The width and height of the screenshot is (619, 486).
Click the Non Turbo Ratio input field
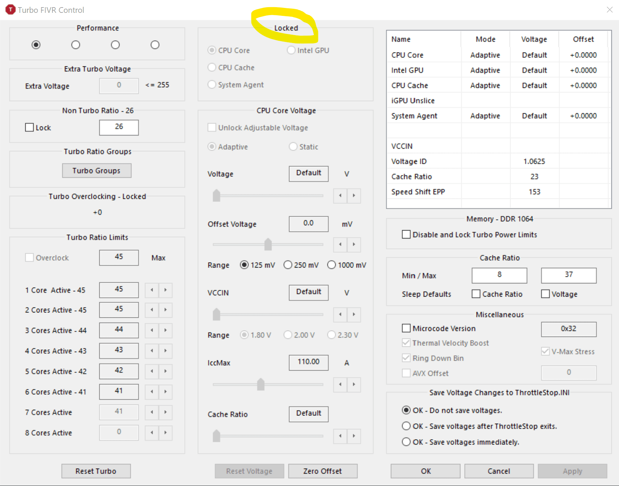tap(119, 127)
